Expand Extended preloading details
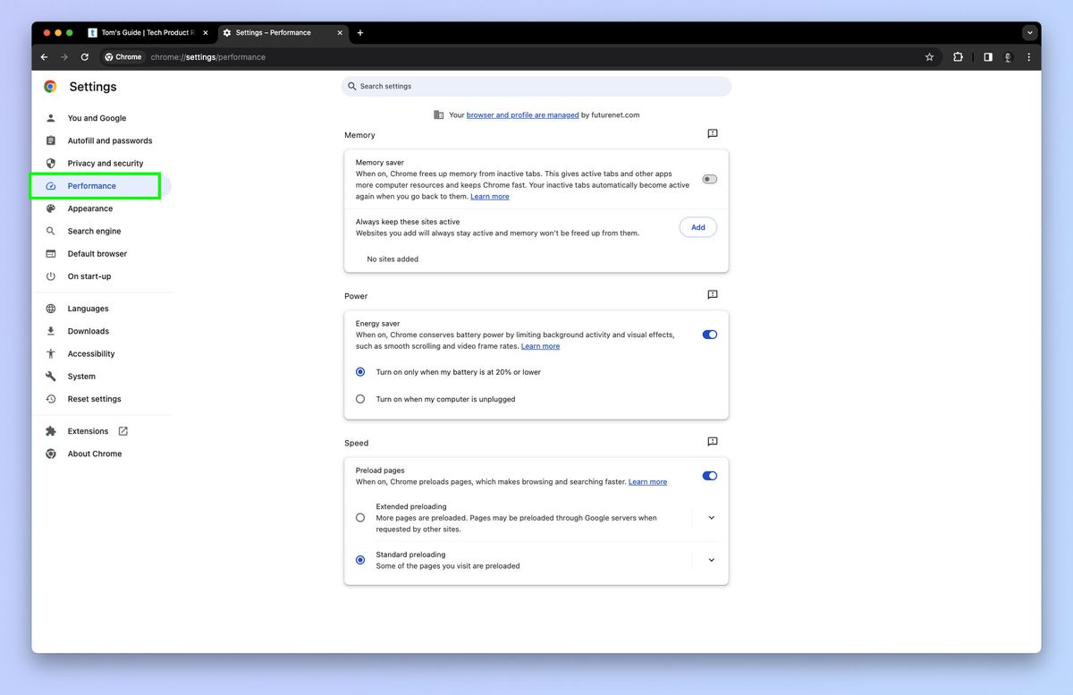 click(x=712, y=517)
